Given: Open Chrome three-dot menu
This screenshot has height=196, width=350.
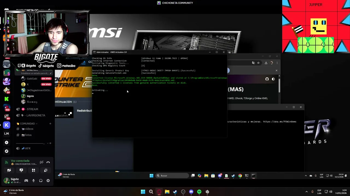Looking at the screenshot, I should tap(277, 63).
